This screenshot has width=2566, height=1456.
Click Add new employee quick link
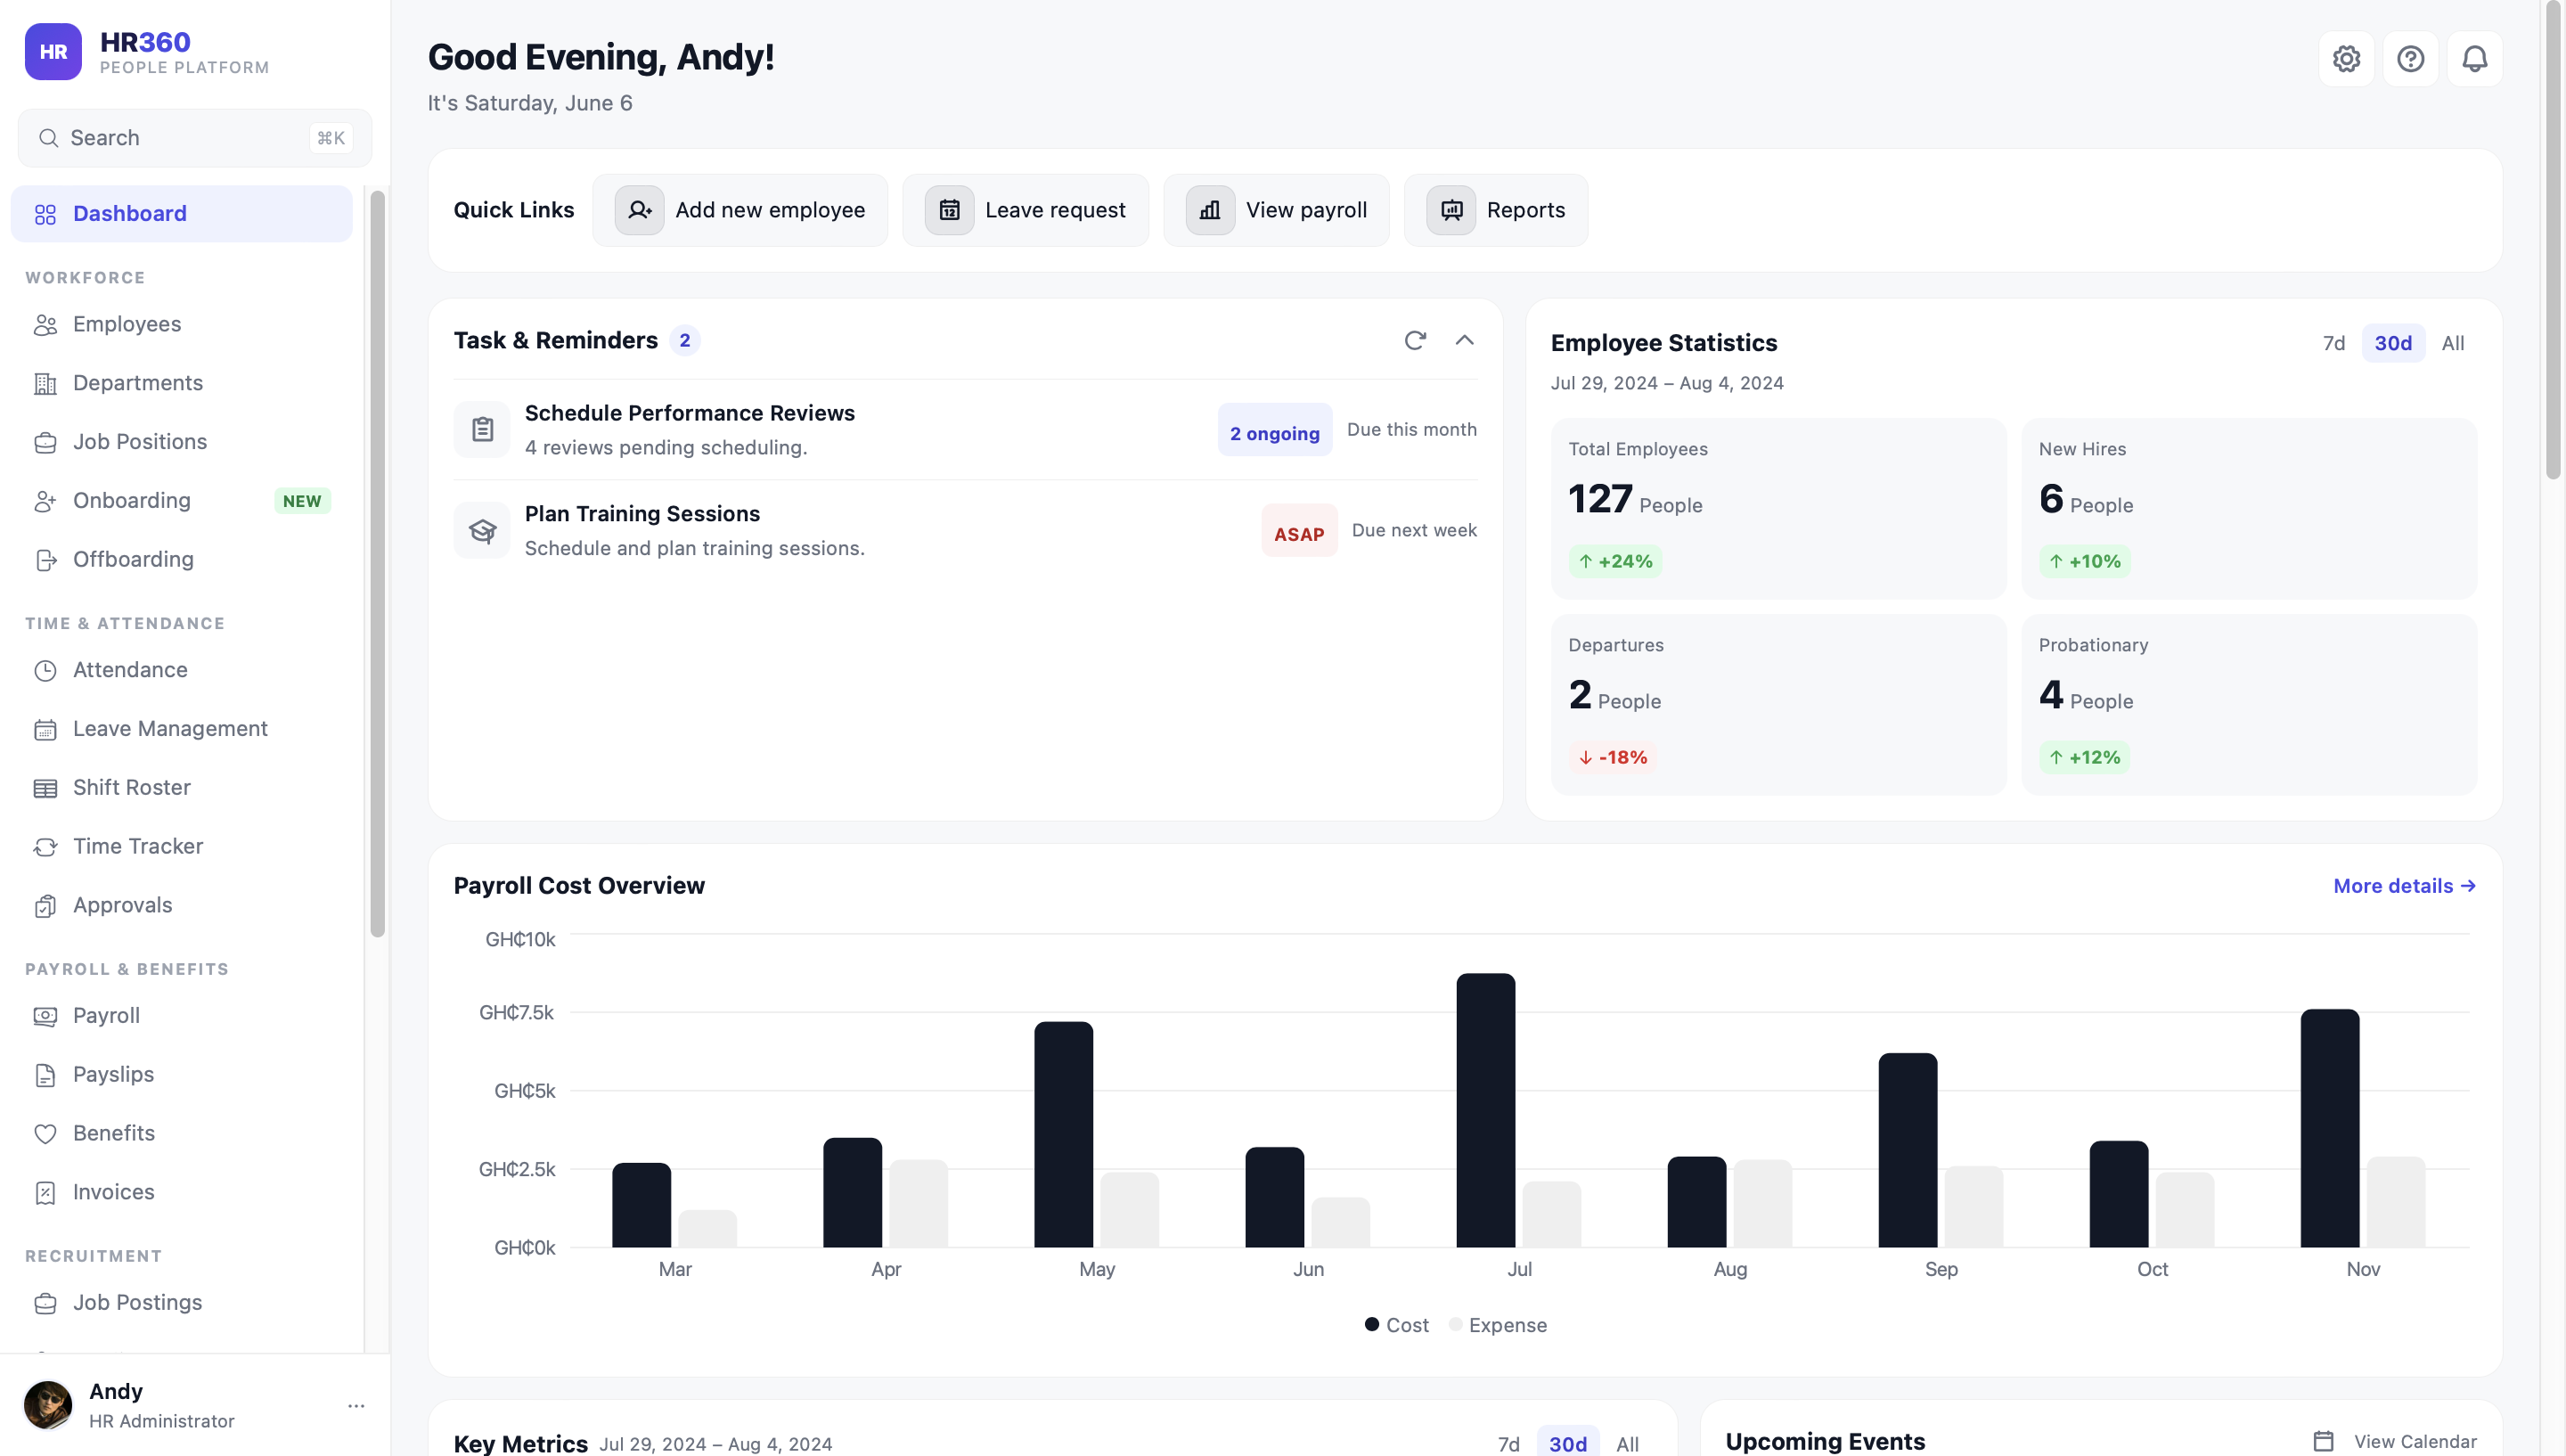pyautogui.click(x=740, y=210)
